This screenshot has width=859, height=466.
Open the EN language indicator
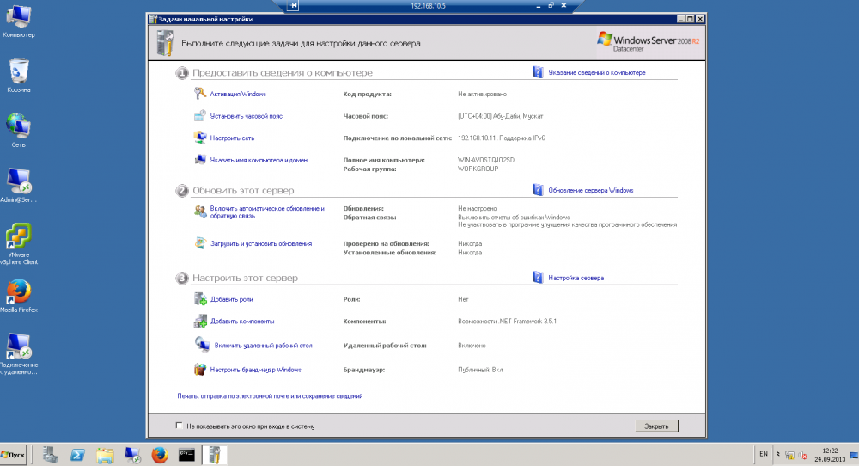click(x=763, y=454)
